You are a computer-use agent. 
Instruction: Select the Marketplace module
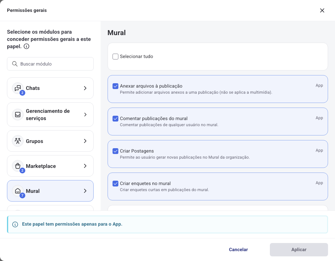50,166
